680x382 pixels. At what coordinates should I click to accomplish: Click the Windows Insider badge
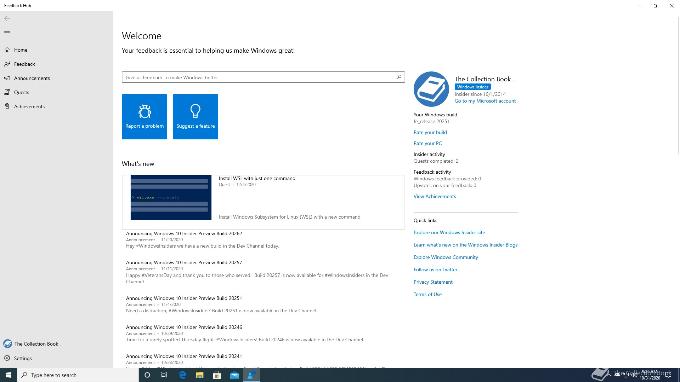click(x=473, y=87)
